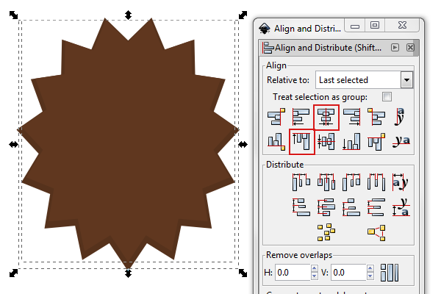This screenshot has height=294, width=441.
Task: Click the V overlap value field
Action: pos(348,273)
